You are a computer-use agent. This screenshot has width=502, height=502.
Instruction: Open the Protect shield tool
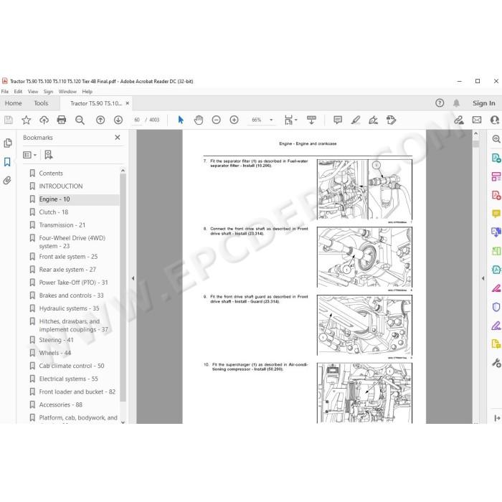point(496,307)
